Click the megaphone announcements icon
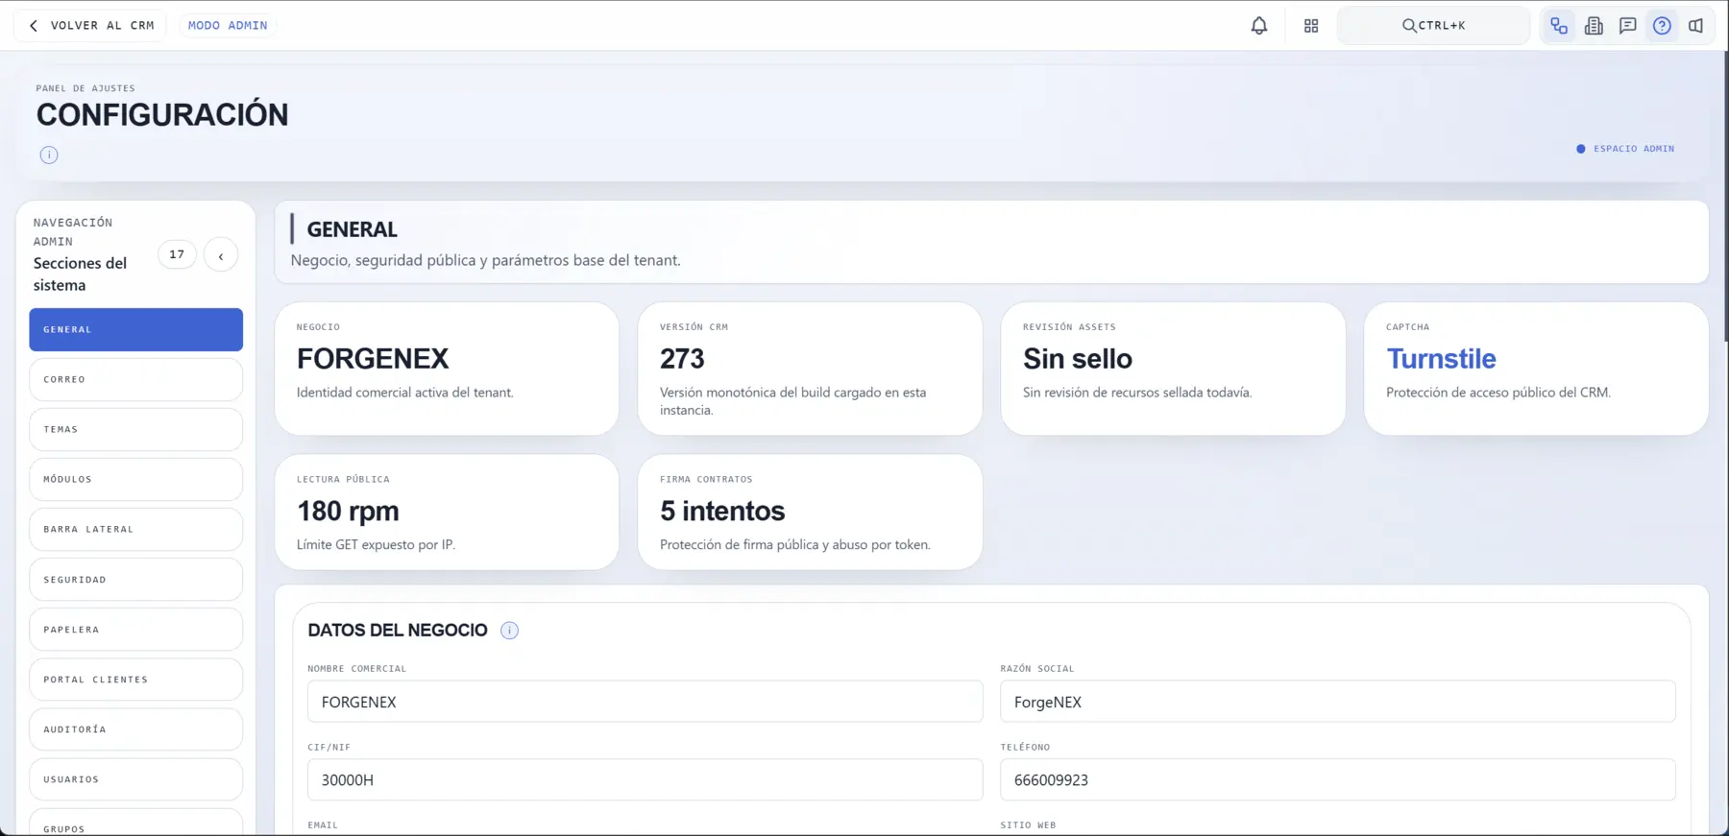 tap(1696, 26)
